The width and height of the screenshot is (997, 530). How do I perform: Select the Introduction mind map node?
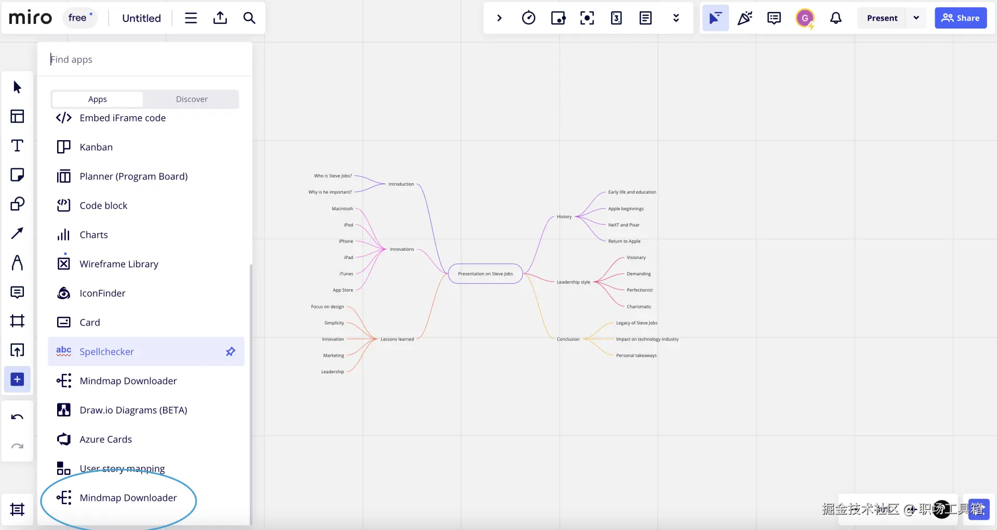401,184
